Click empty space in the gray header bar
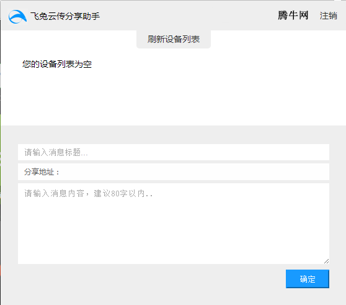The image size is (346, 305). pyautogui.click(x=187, y=16)
